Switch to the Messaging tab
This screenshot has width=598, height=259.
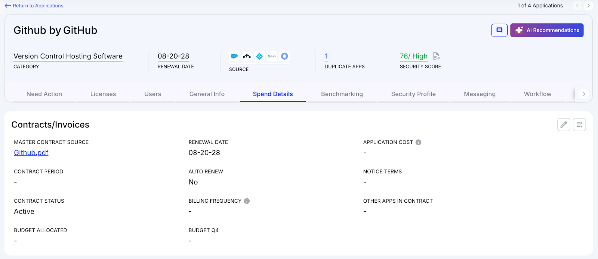coord(480,94)
